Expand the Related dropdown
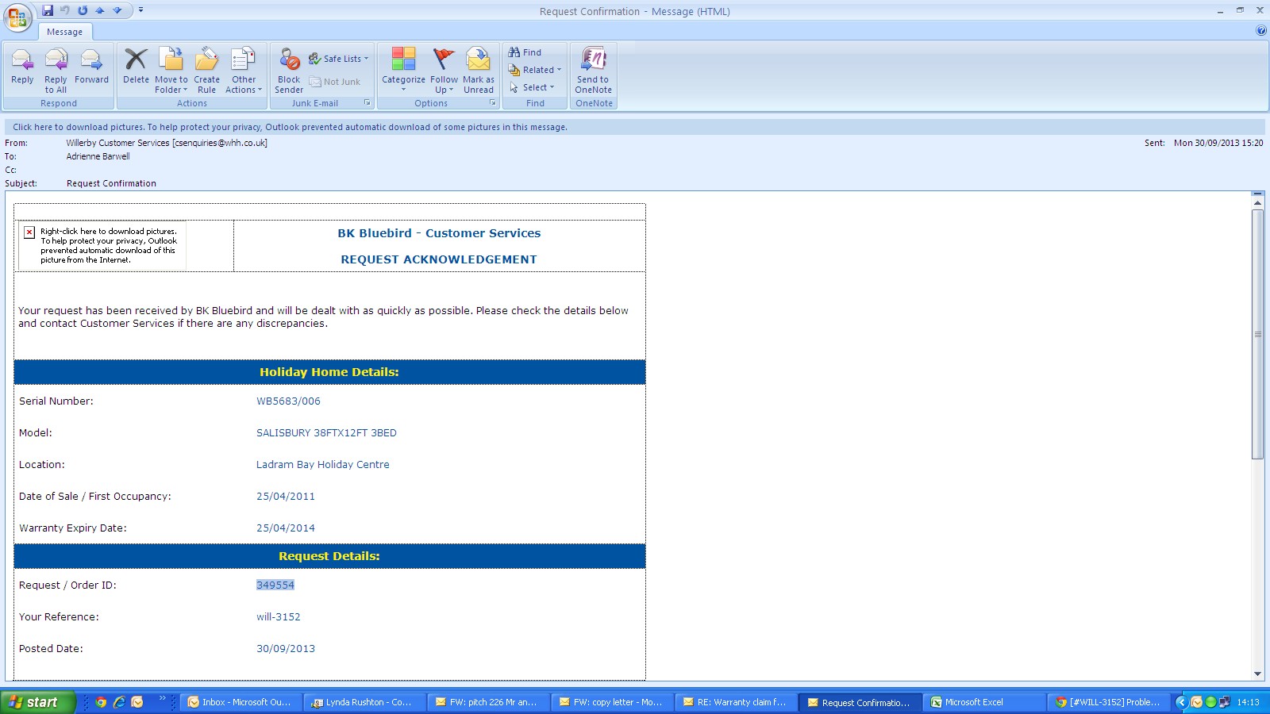Viewport: 1270px width, 714px height. tap(535, 70)
